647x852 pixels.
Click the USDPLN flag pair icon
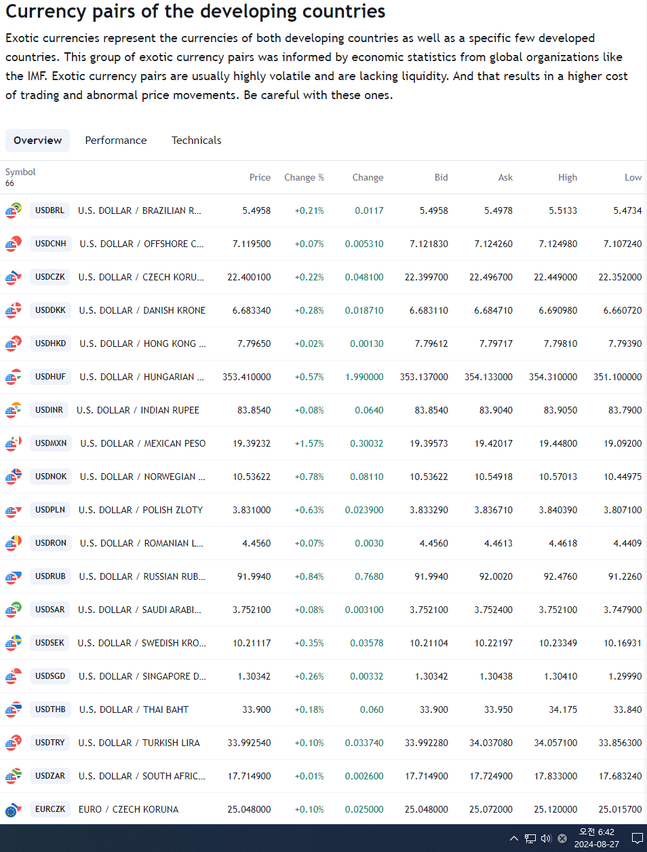coord(14,510)
